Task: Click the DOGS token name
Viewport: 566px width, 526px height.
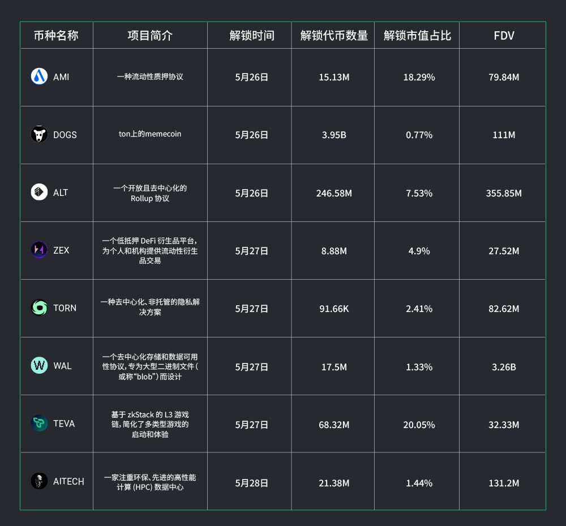Action: pos(65,135)
